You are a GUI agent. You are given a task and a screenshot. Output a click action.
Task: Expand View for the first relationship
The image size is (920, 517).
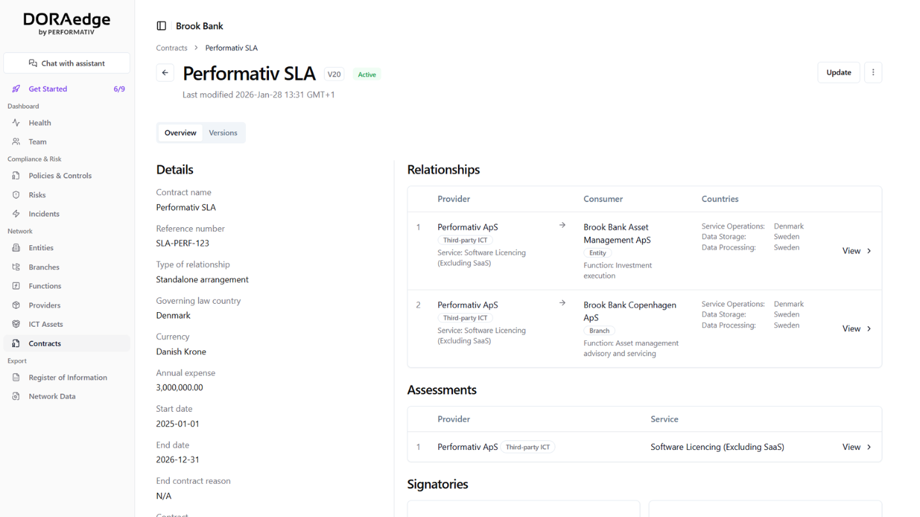pyautogui.click(x=855, y=250)
